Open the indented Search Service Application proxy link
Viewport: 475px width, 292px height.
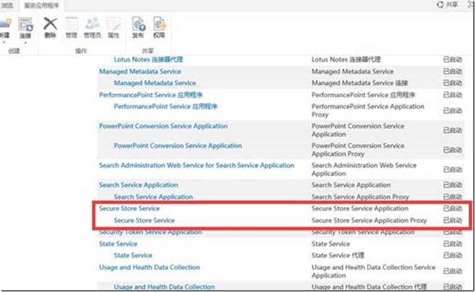pos(153,197)
